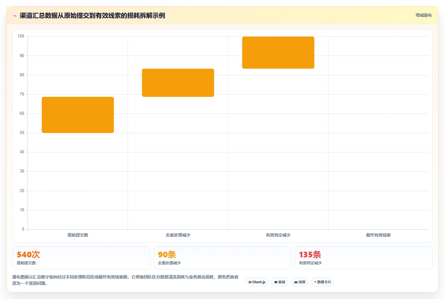Select the 数据卡片 tag chip
This screenshot has width=445, height=299.
click(323, 282)
